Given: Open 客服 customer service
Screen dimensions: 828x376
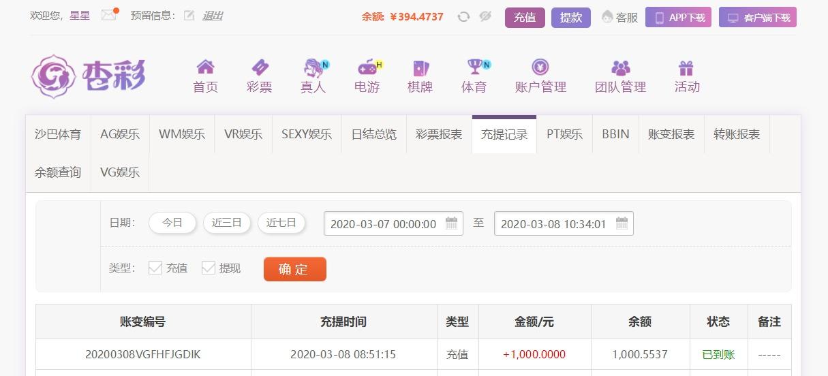Looking at the screenshot, I should (x=620, y=18).
